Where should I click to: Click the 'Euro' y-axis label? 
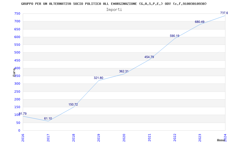(x=14, y=72)
